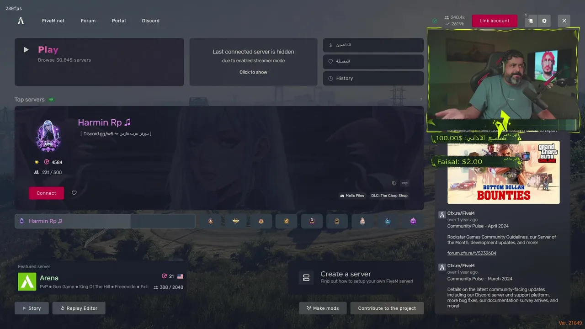585x329 pixels.
Task: Select the gold winged server icon
Action: pos(236,221)
